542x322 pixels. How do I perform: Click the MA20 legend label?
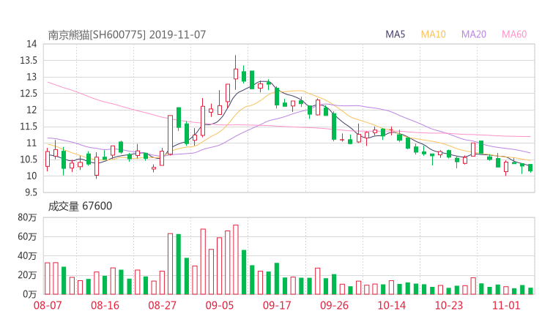[474, 34]
